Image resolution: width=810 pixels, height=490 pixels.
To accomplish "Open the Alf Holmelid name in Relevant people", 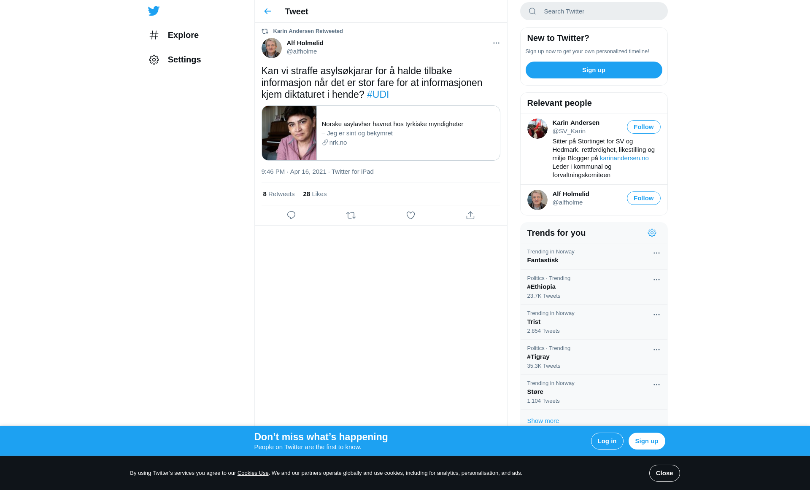I will [571, 194].
